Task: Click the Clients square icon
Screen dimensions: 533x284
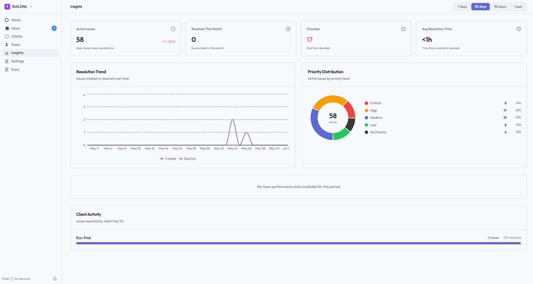Action: [x=7, y=37]
